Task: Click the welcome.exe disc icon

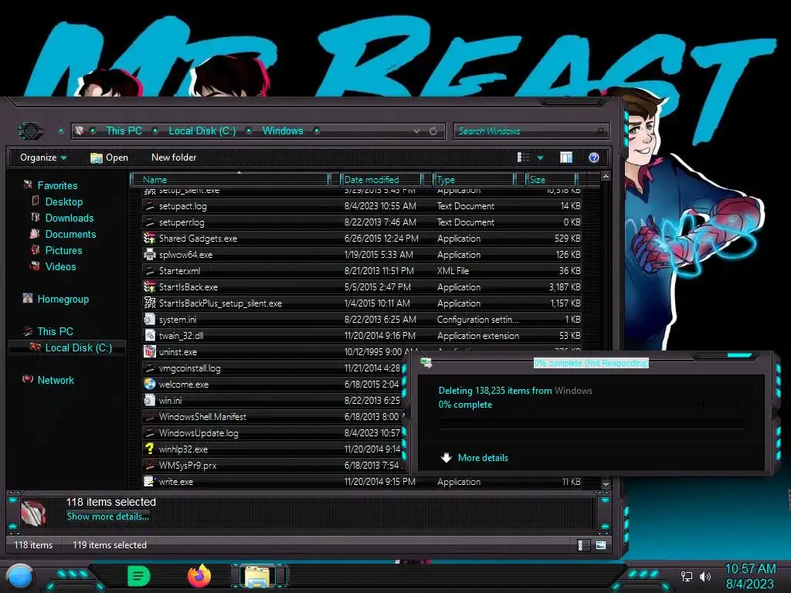Action: (149, 384)
